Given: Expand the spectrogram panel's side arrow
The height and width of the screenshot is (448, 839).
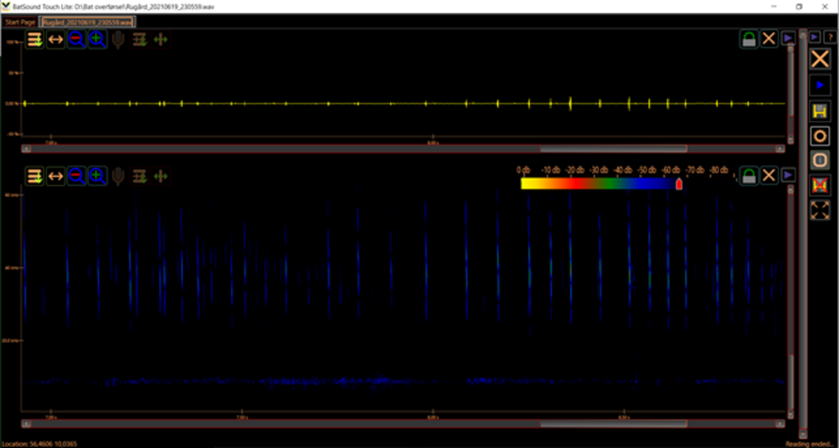Looking at the screenshot, I should pyautogui.click(x=788, y=175).
